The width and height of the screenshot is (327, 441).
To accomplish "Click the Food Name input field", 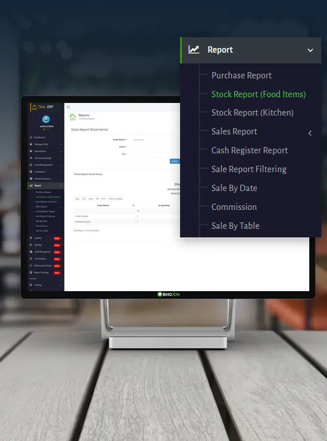I will tap(155, 140).
